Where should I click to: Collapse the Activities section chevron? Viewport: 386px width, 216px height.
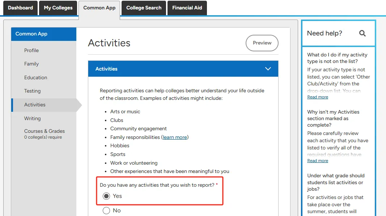268,69
